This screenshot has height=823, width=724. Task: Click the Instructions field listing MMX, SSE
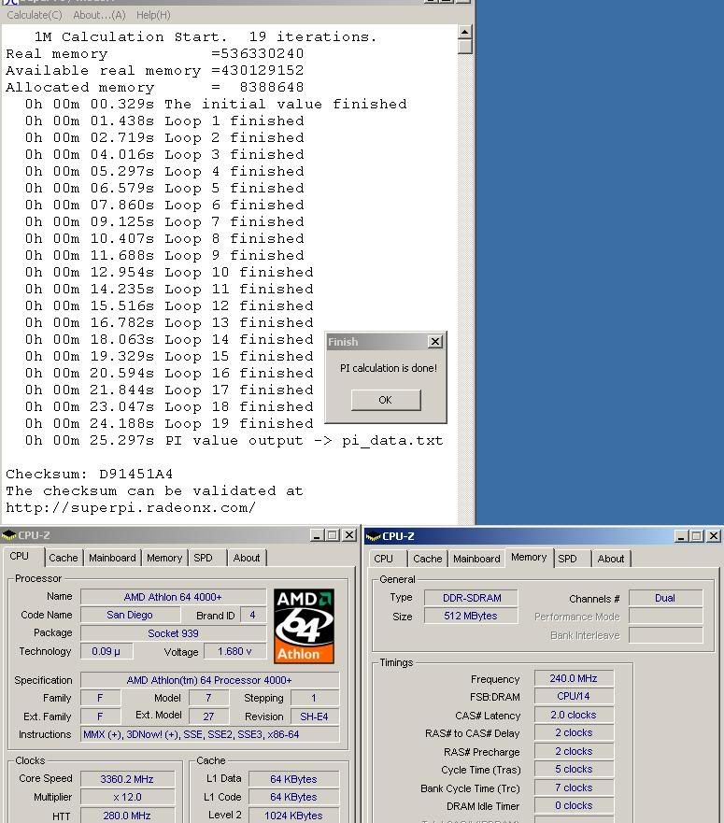(209, 734)
